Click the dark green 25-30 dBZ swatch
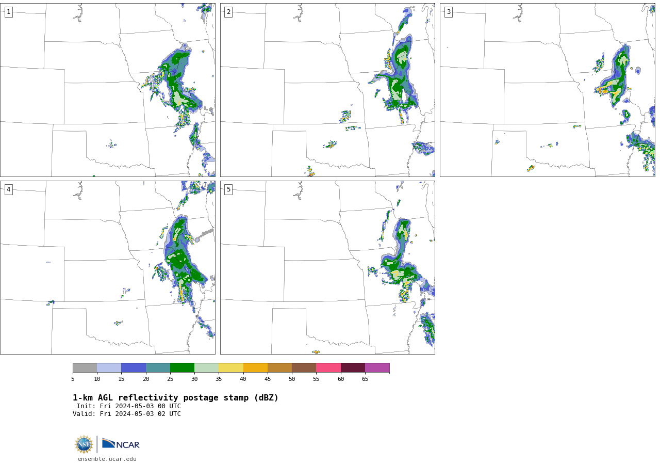The height and width of the screenshot is (465, 660). pyautogui.click(x=182, y=367)
